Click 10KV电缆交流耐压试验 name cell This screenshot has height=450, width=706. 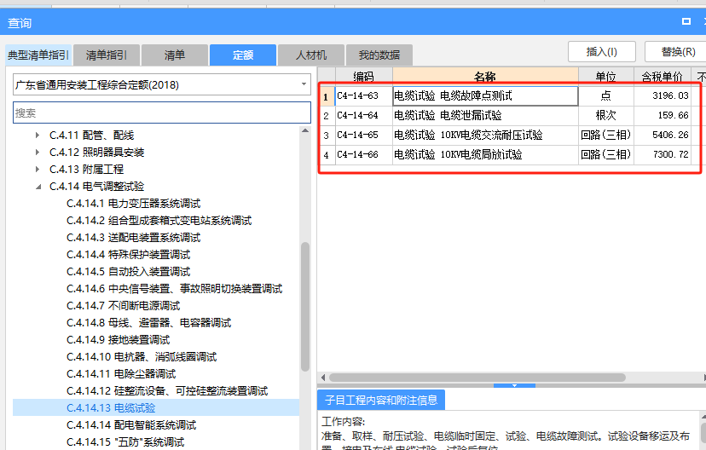coord(485,135)
